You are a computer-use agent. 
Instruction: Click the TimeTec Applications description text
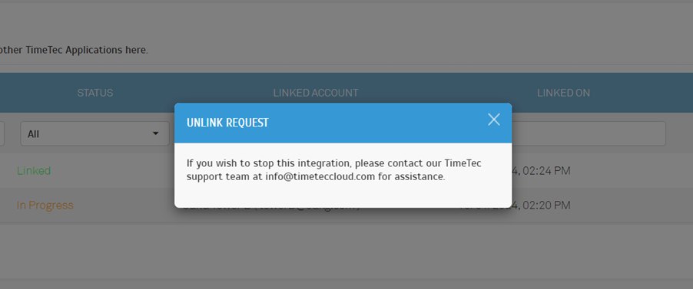click(x=75, y=50)
